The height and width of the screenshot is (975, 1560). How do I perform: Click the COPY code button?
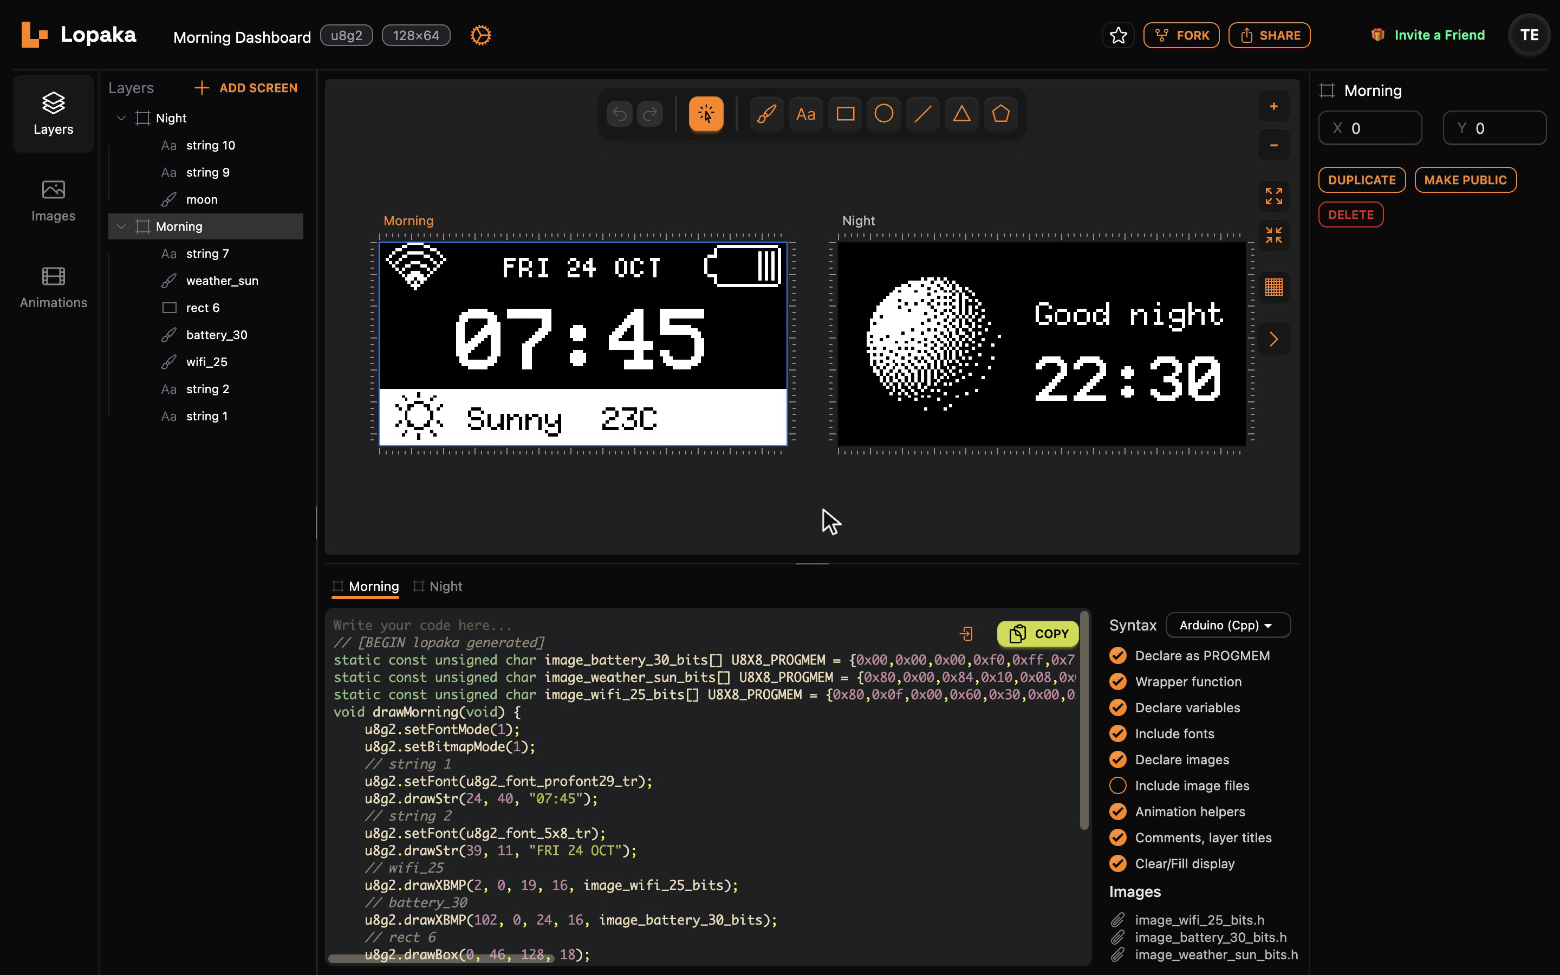click(x=1038, y=634)
